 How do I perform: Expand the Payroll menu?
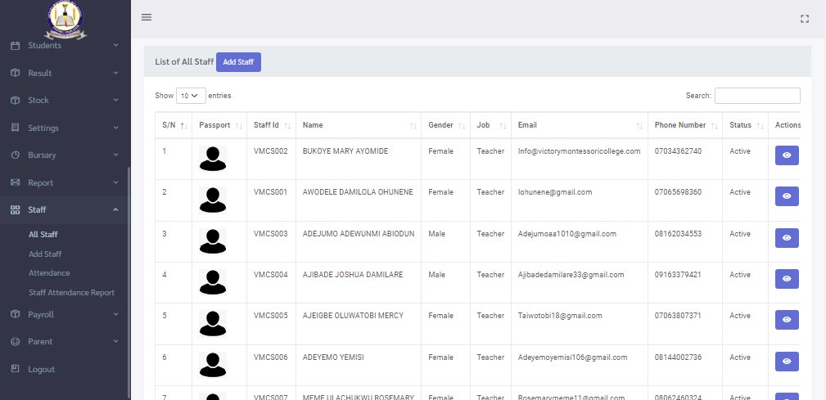coord(65,314)
